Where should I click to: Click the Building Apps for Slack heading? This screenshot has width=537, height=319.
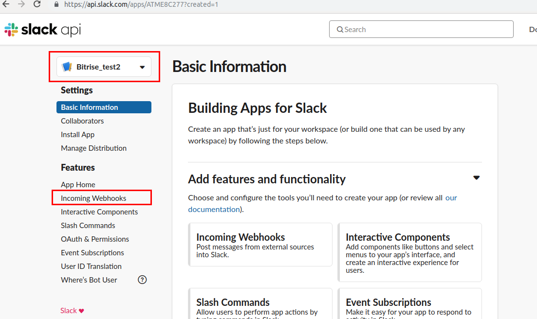[258, 108]
